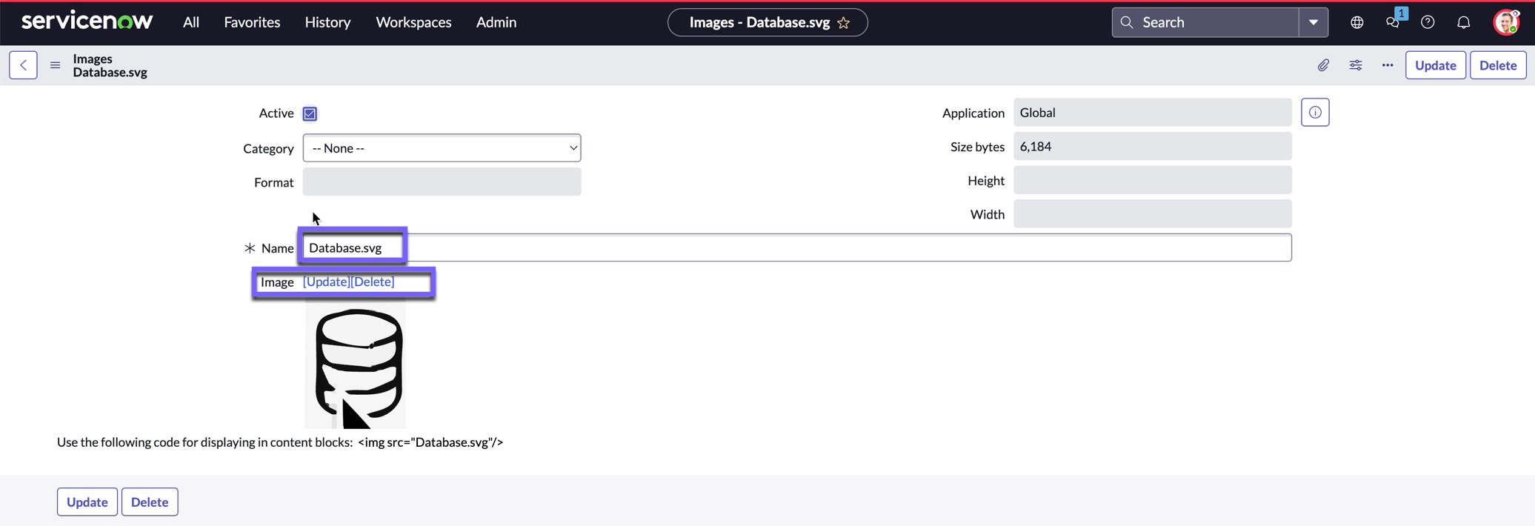Click the bottom Delete button
The height and width of the screenshot is (526, 1535).
(150, 502)
